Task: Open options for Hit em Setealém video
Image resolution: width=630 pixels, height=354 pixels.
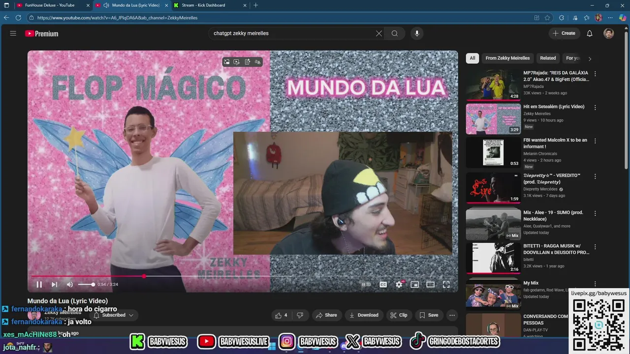Action: tap(595, 107)
